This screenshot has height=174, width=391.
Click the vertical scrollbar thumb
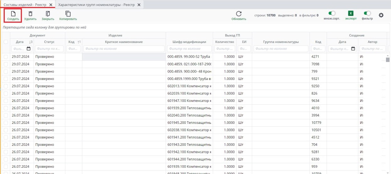388,60
